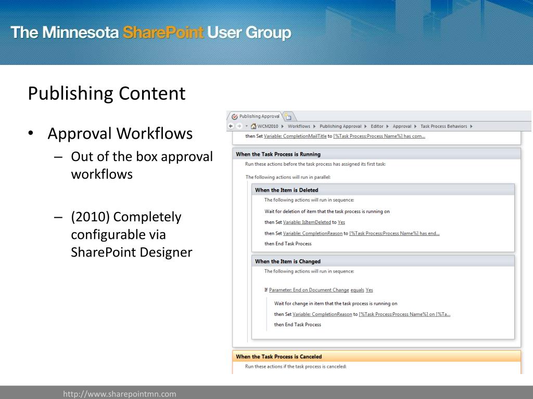Screen dimensions: 533x399
Task: Expand the arrow after Task Process Behaviors
Action: [472, 126]
